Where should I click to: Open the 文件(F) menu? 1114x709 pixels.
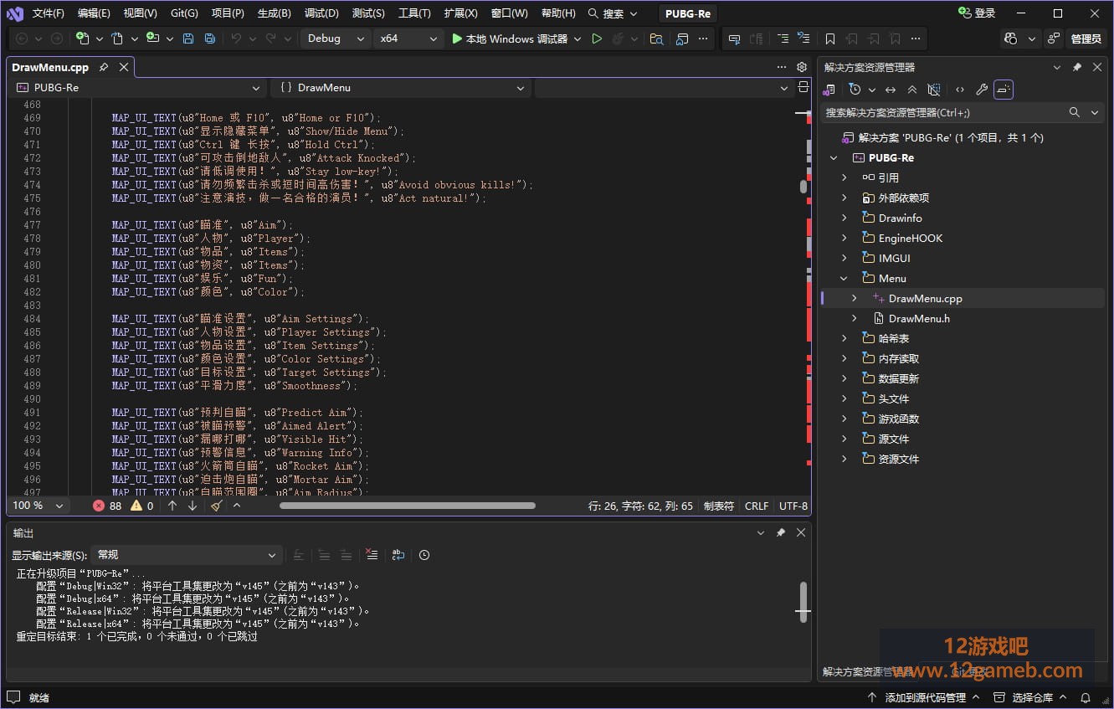(x=49, y=13)
